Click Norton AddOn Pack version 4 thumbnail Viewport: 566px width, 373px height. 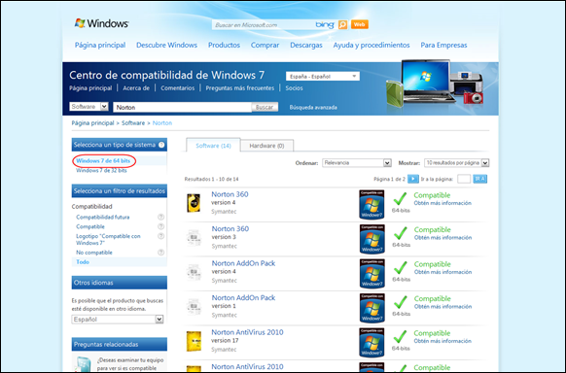point(194,272)
